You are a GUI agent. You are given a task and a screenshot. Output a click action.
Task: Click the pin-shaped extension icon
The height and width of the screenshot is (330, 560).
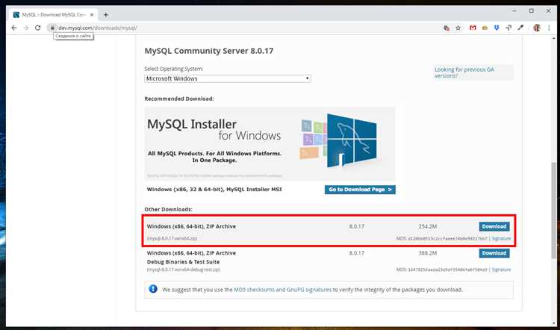[x=508, y=28]
